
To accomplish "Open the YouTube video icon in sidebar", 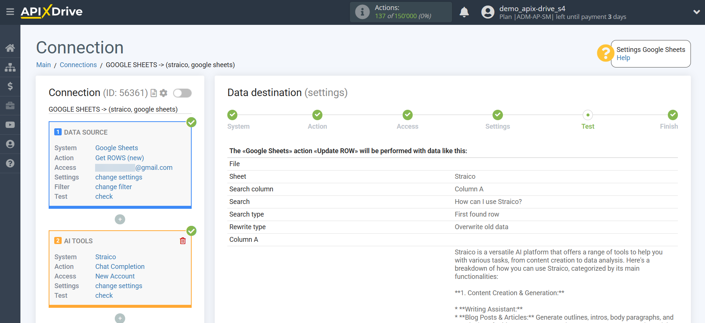I will click(10, 125).
